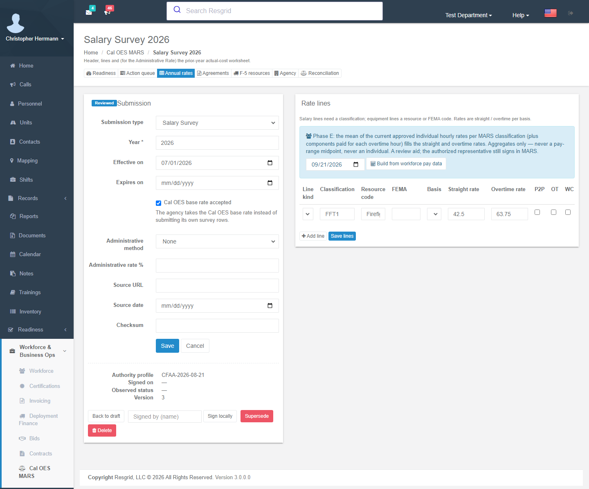Click the Signed by (name) field

point(165,417)
